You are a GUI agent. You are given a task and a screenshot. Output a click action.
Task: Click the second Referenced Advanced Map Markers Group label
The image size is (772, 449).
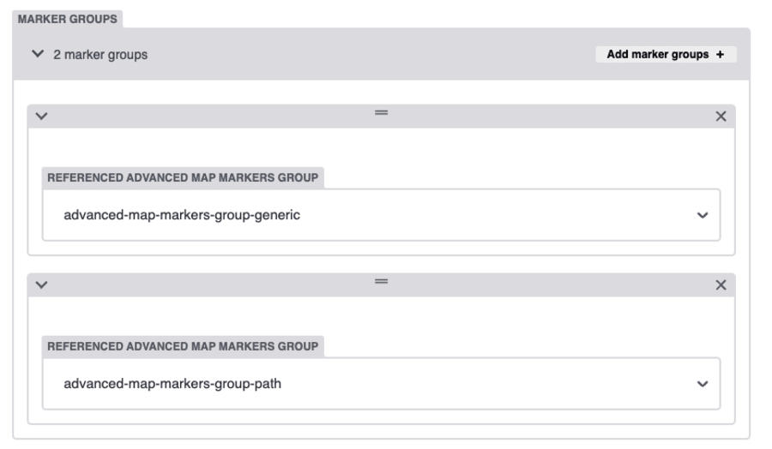click(183, 346)
